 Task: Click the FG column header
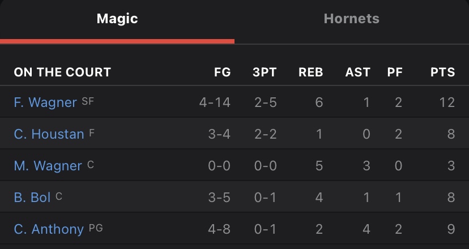[x=222, y=72]
